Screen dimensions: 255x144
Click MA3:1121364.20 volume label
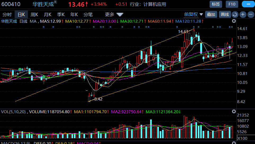pos(163,112)
